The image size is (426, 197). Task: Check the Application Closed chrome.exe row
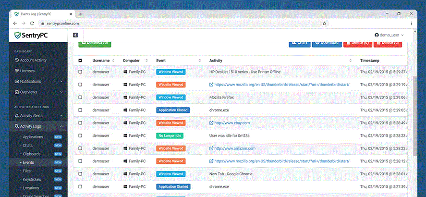(80, 110)
